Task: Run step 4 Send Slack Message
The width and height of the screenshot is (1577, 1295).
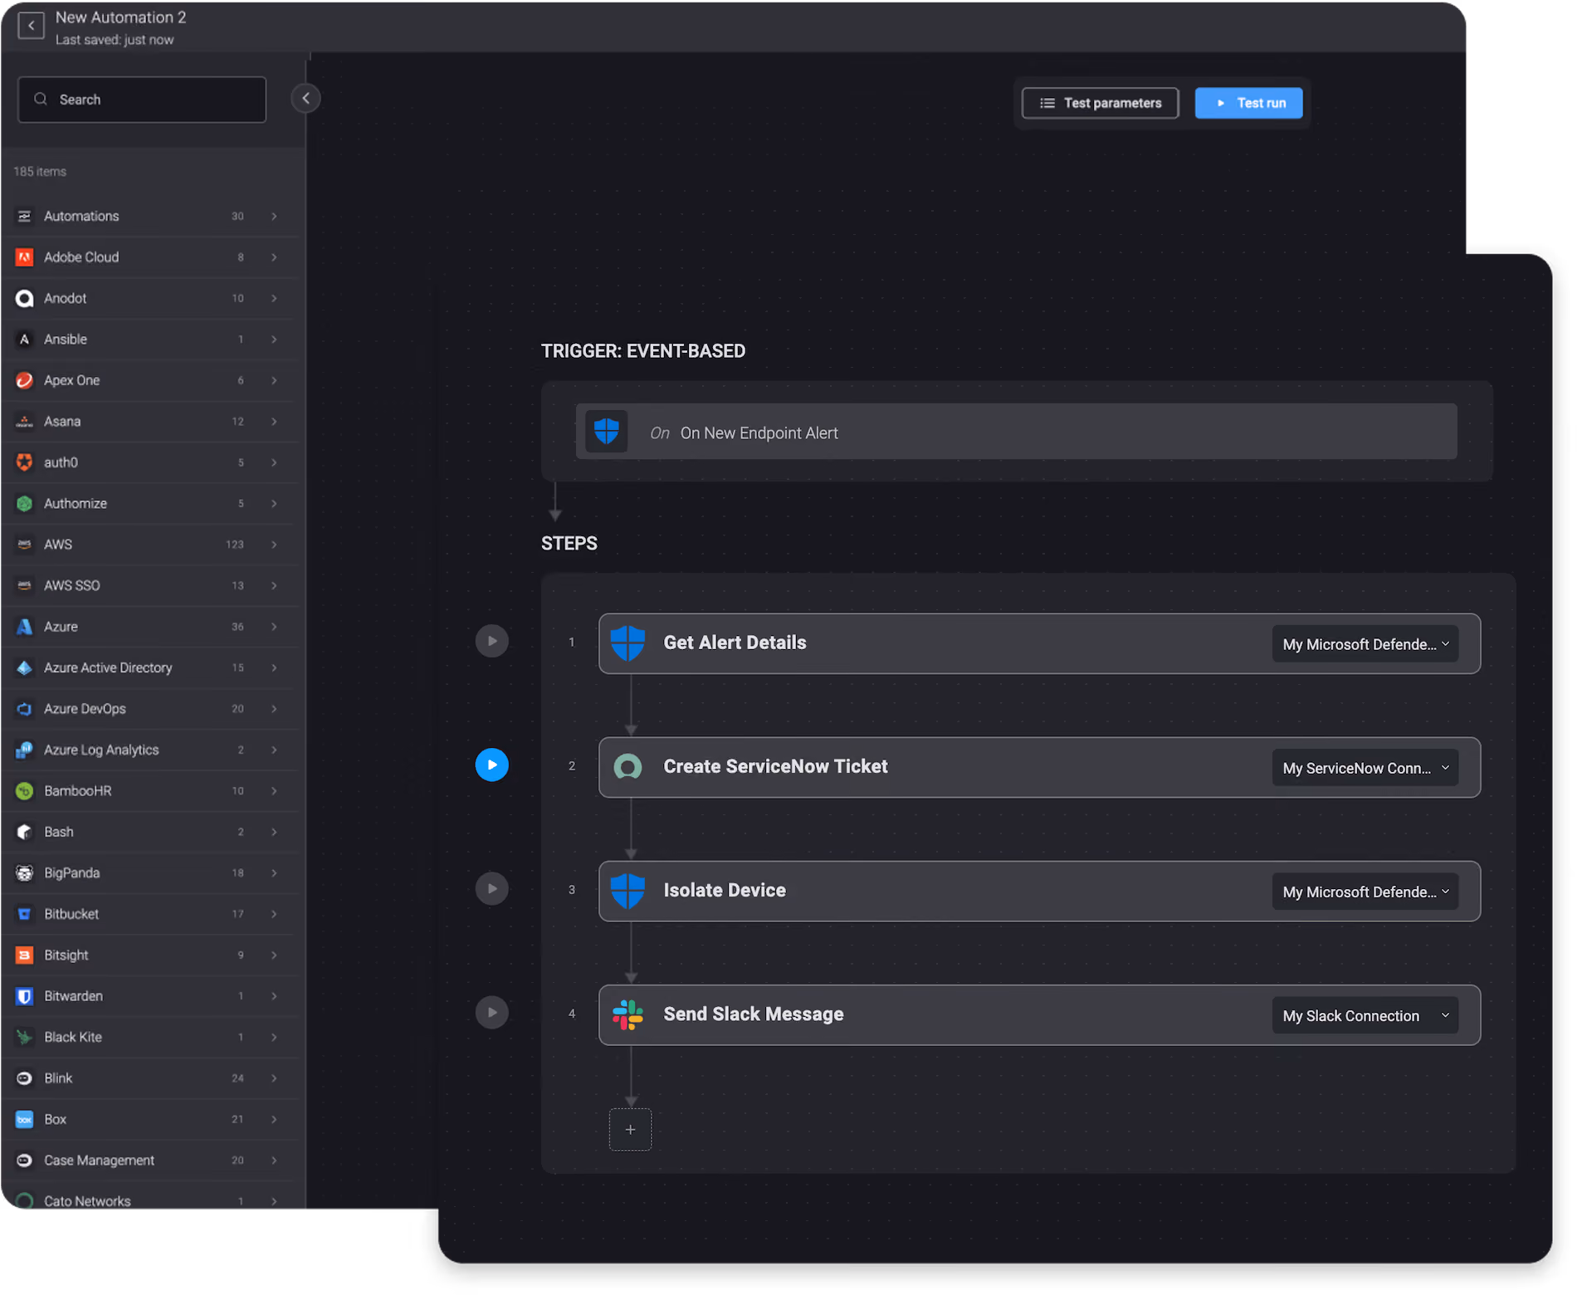Action: (x=492, y=1012)
